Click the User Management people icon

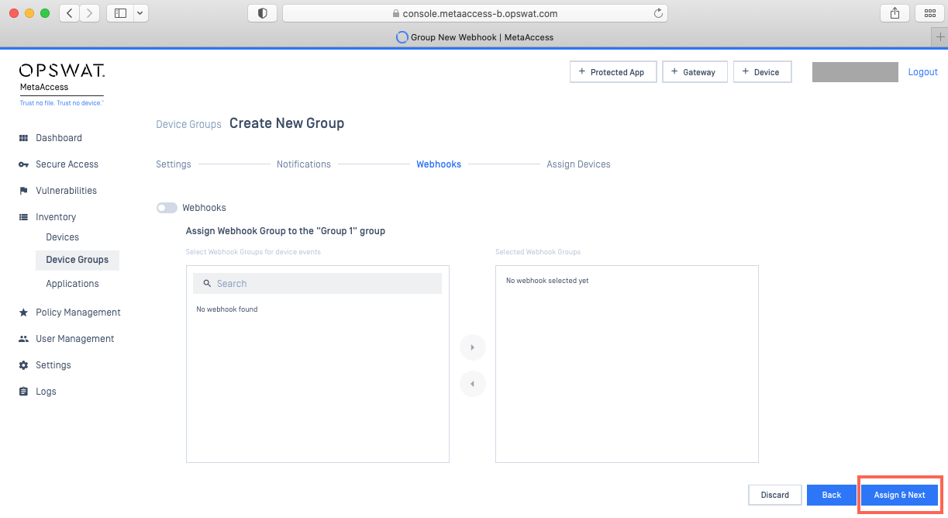23,339
